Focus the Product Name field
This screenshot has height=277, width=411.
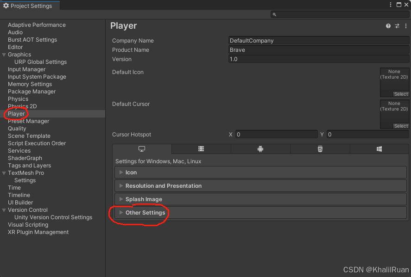click(318, 49)
